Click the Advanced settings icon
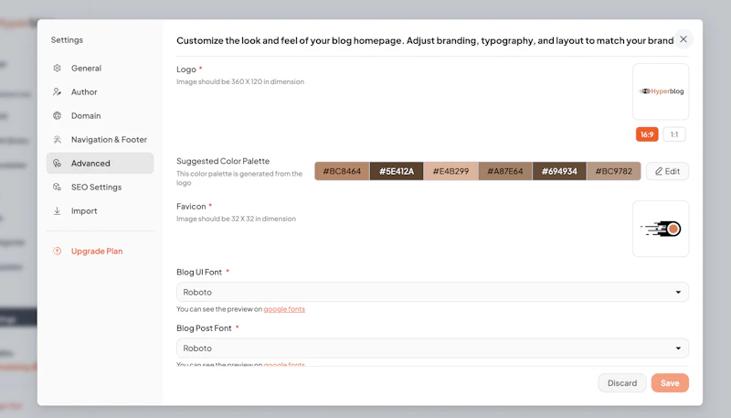 pyautogui.click(x=57, y=164)
